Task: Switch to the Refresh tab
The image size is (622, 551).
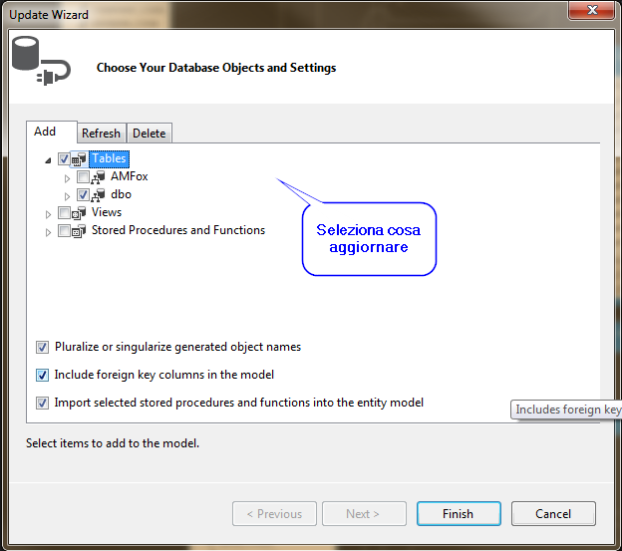Action: [x=101, y=134]
